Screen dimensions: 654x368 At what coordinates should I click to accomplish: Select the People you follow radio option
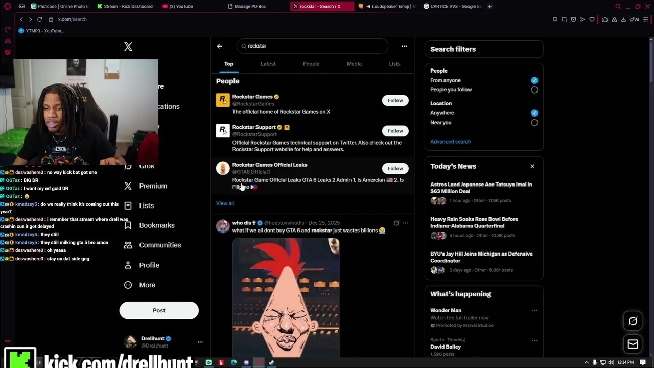click(x=534, y=90)
